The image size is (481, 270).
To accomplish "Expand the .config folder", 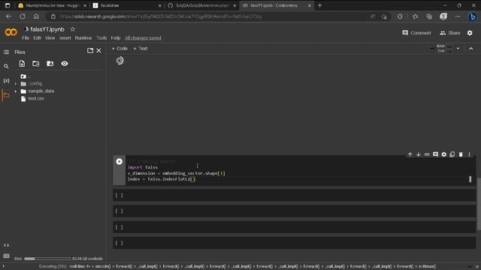I will click(x=16, y=83).
